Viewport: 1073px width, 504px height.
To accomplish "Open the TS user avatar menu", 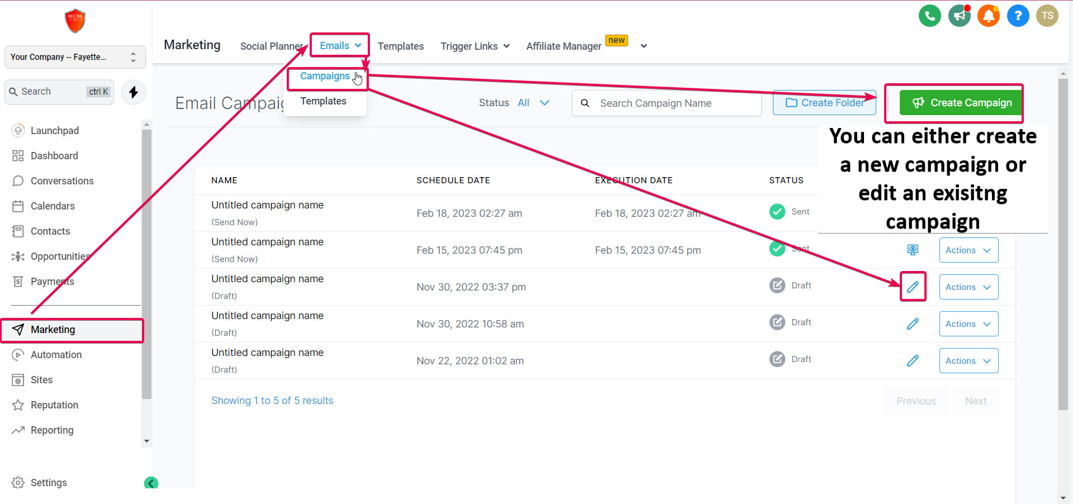I will coord(1047,16).
